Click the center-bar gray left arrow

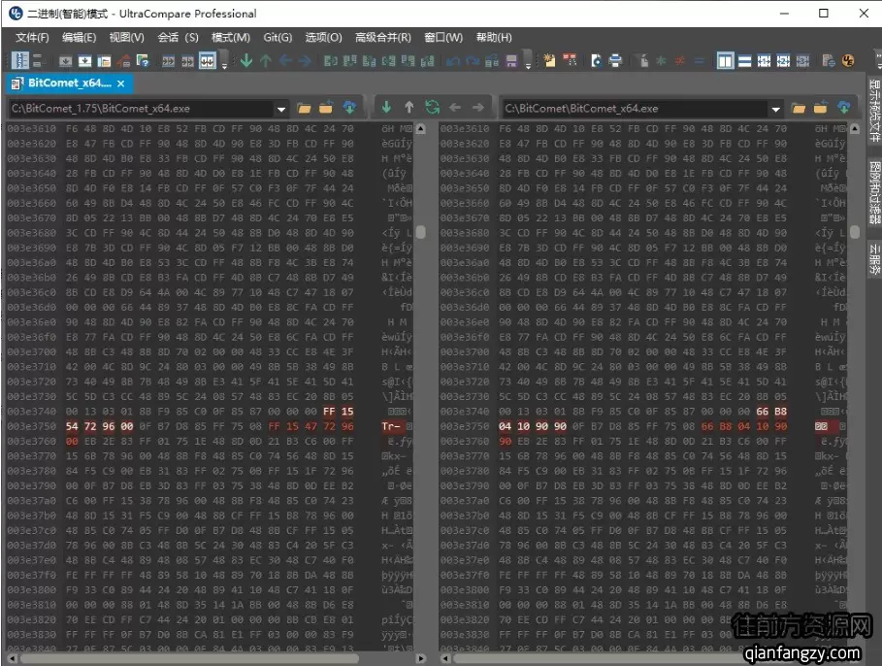[x=455, y=107]
